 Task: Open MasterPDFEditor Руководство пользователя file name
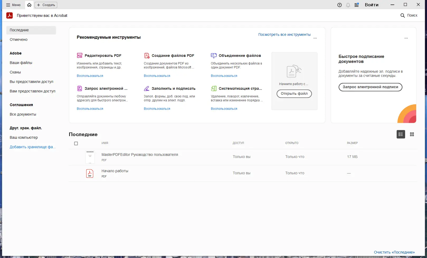(x=140, y=155)
